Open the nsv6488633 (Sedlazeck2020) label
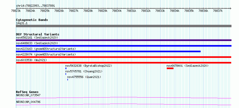Viewport: 239px width, 108px height. pyautogui.click(x=37, y=43)
